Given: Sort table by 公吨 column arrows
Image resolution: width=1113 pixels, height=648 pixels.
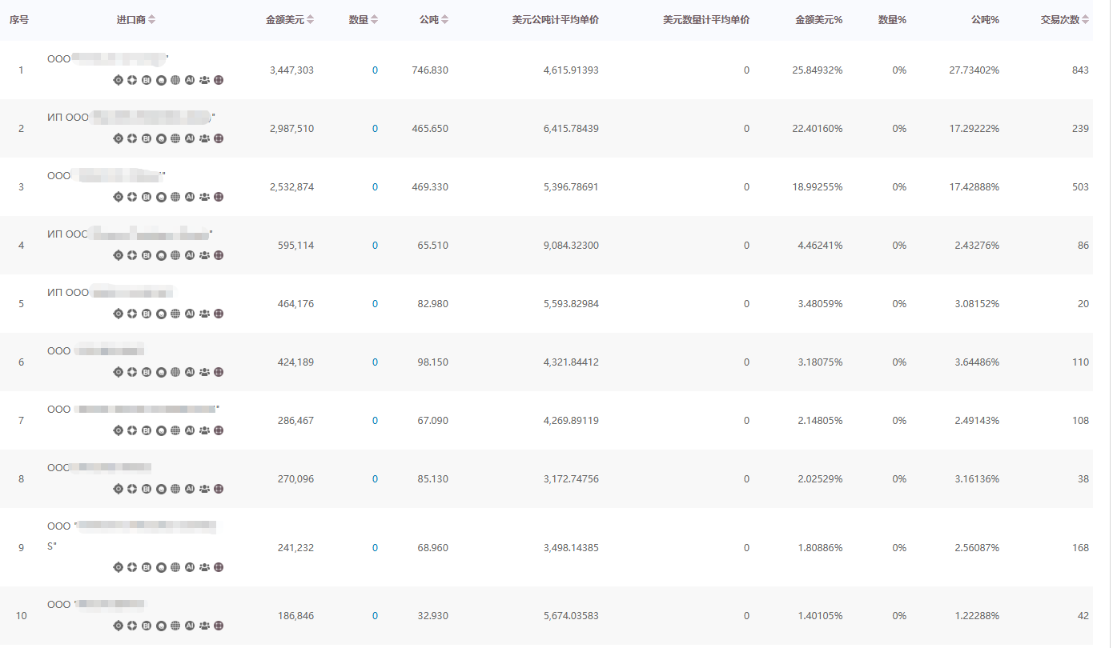Looking at the screenshot, I should coord(445,20).
